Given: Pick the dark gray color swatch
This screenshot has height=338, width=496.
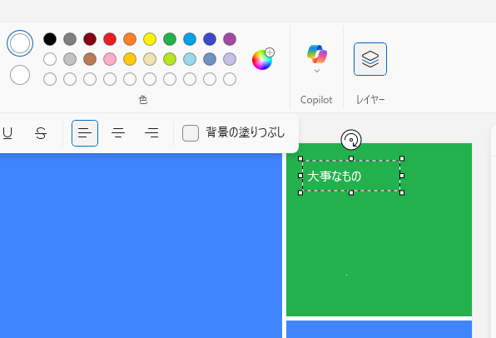Looking at the screenshot, I should click(70, 39).
